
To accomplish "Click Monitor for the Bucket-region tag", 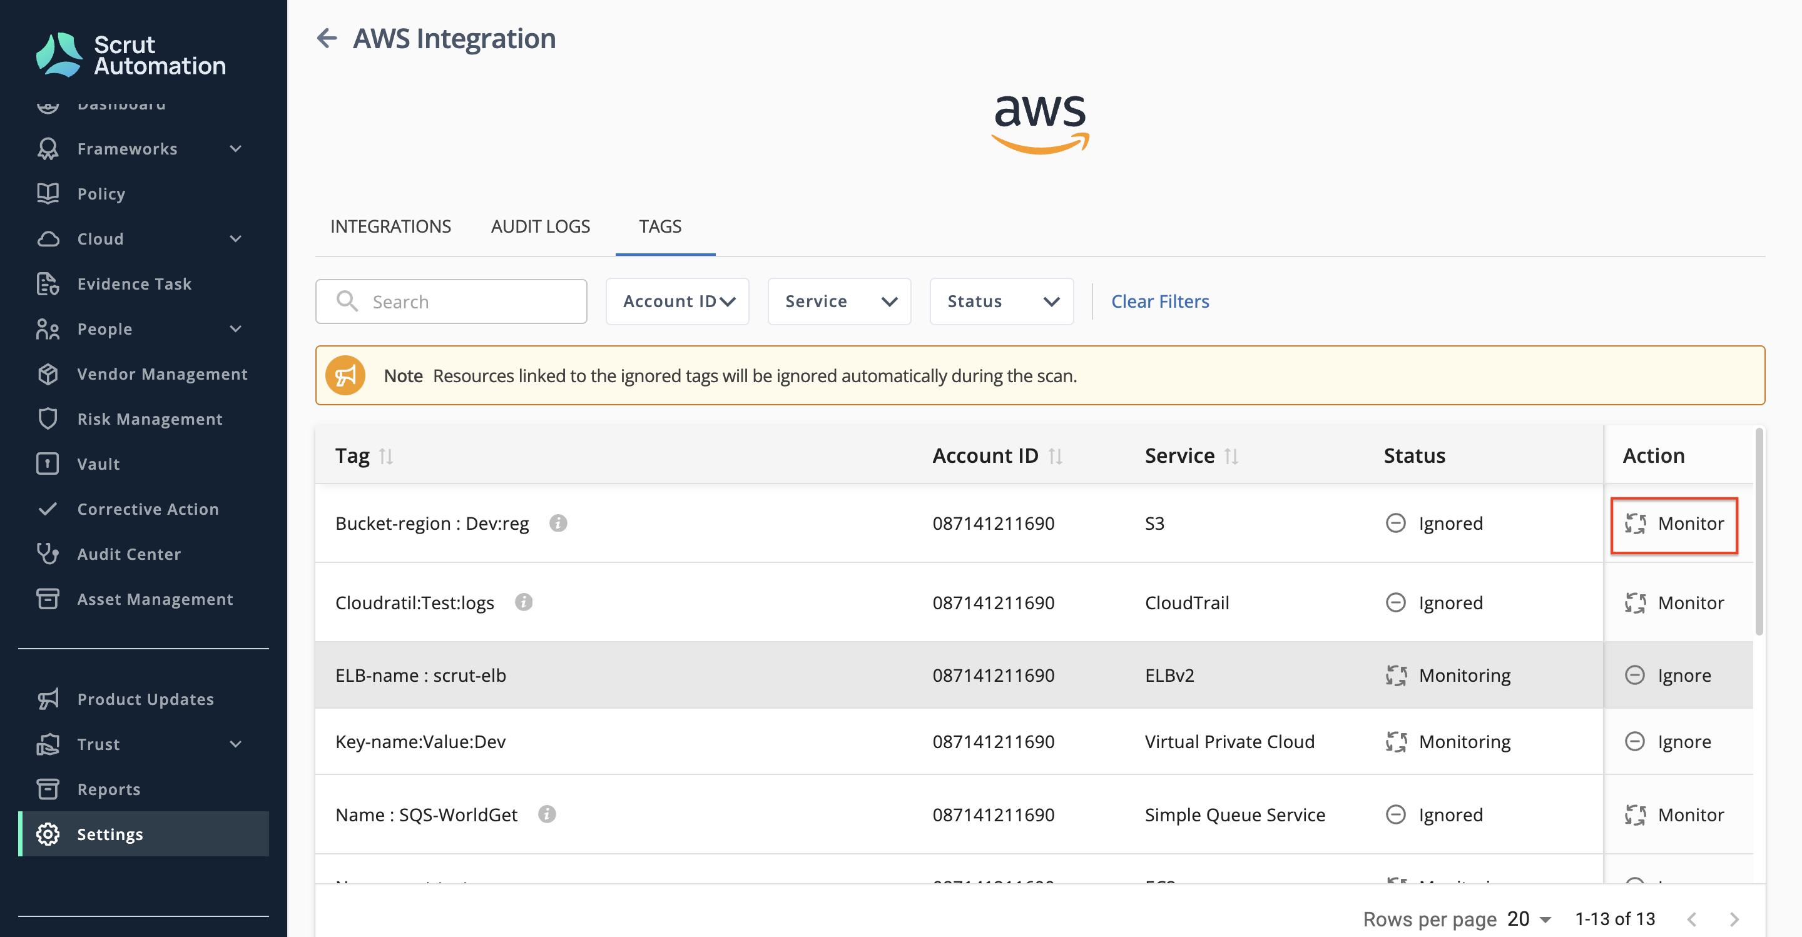I will 1674,524.
